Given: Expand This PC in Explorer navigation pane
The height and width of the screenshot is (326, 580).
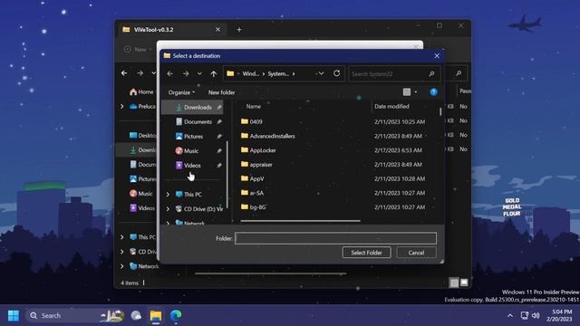Looking at the screenshot, I should click(121, 237).
